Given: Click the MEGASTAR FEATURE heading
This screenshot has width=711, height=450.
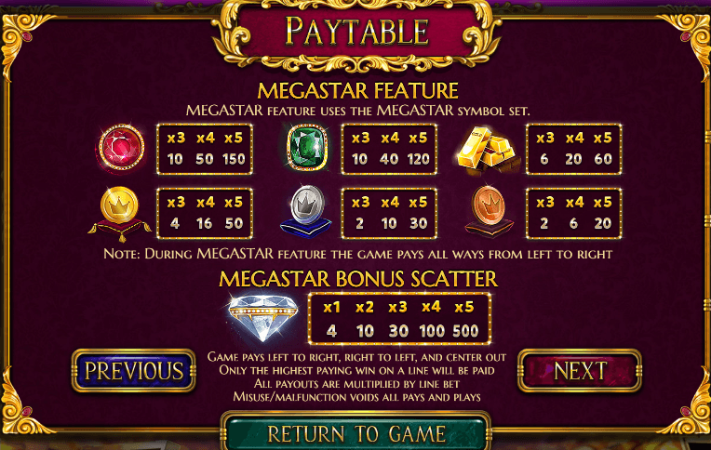Looking at the screenshot, I should point(357,90).
